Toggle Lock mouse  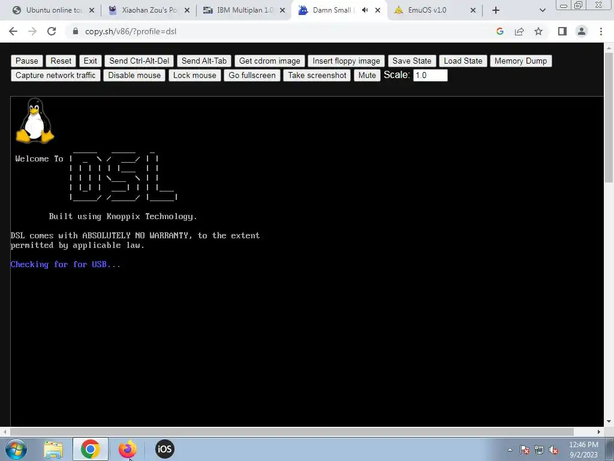(x=195, y=75)
